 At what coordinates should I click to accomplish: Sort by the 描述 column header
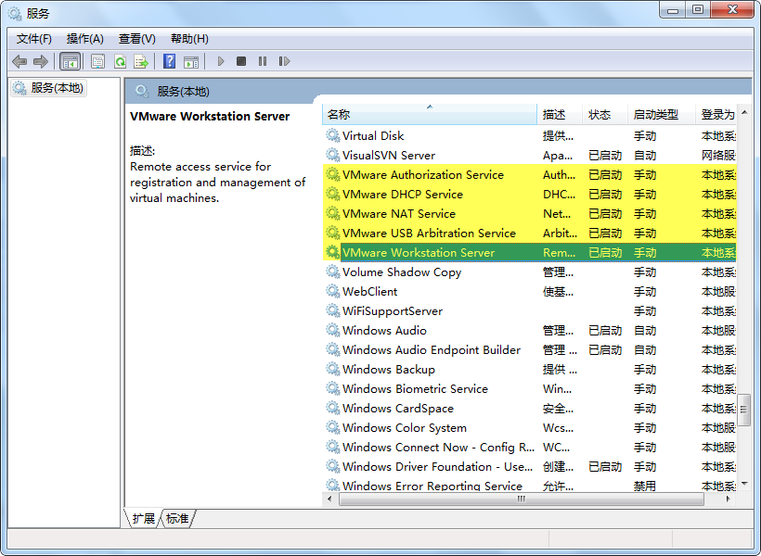point(560,114)
